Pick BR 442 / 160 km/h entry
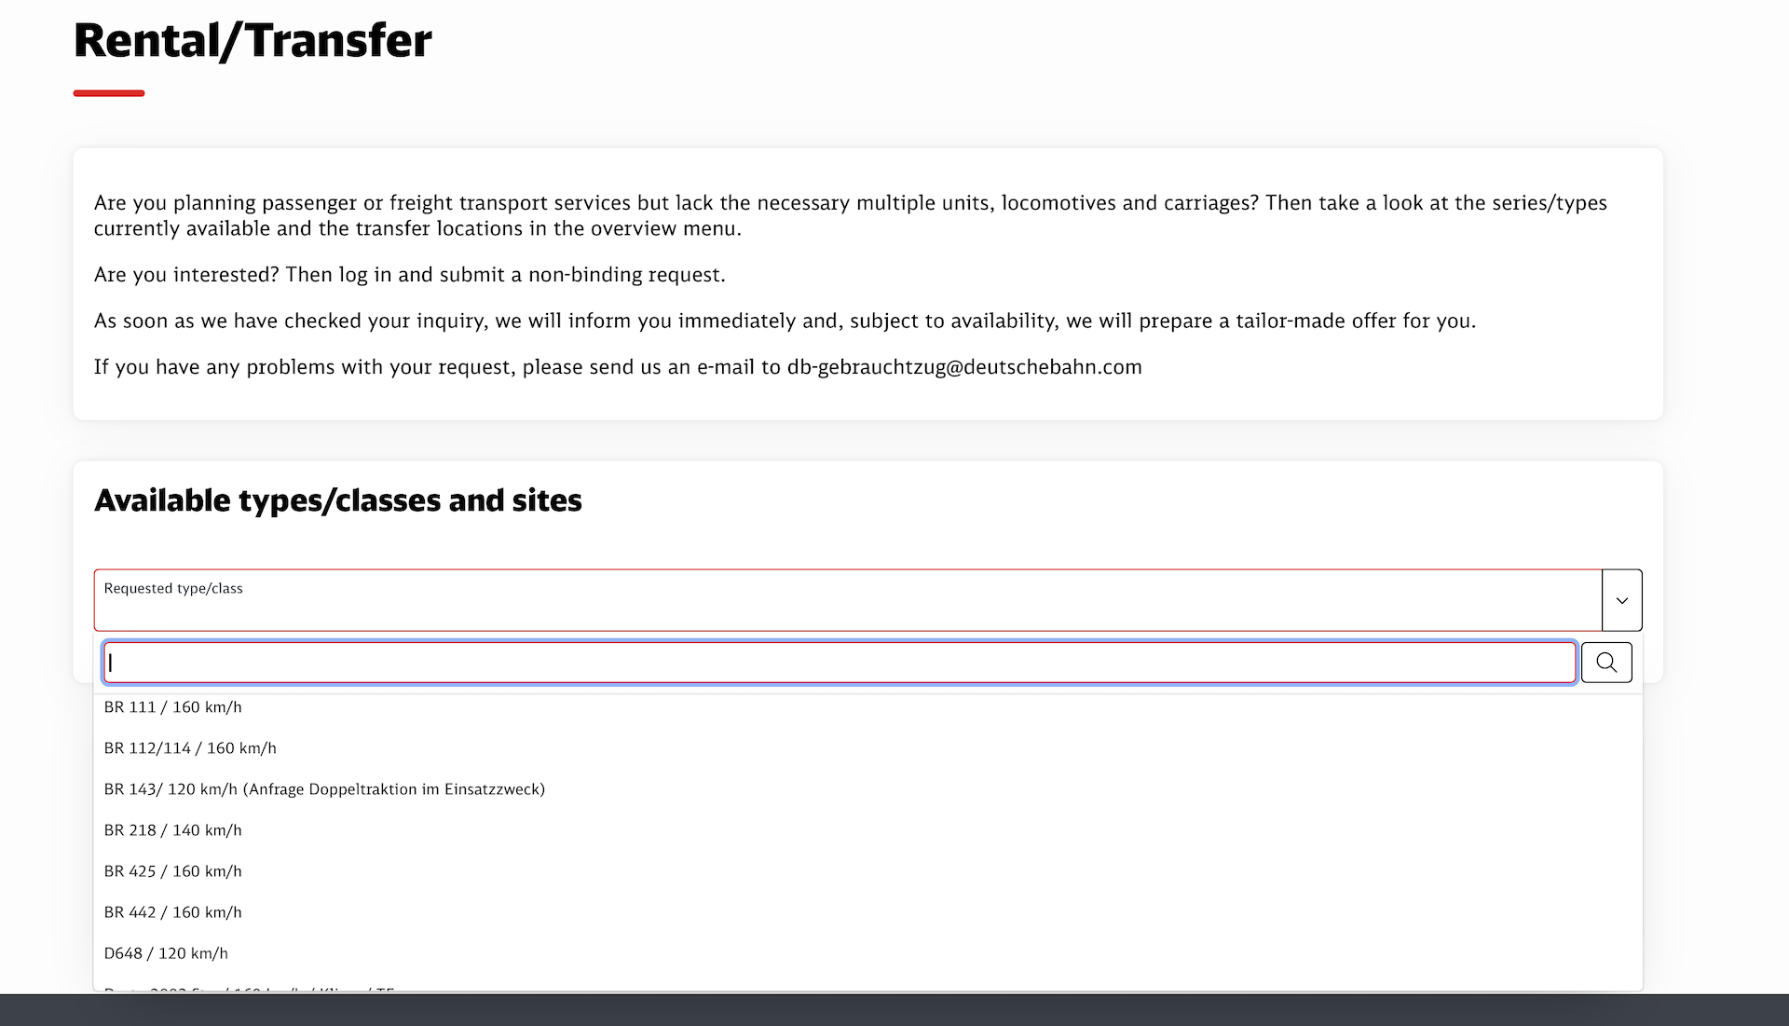This screenshot has width=1789, height=1026. (x=173, y=912)
